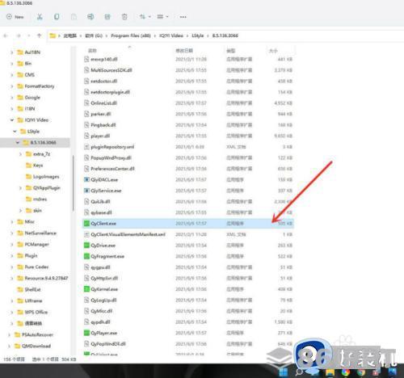Click the green QyKernel.exe icon

[86, 289]
